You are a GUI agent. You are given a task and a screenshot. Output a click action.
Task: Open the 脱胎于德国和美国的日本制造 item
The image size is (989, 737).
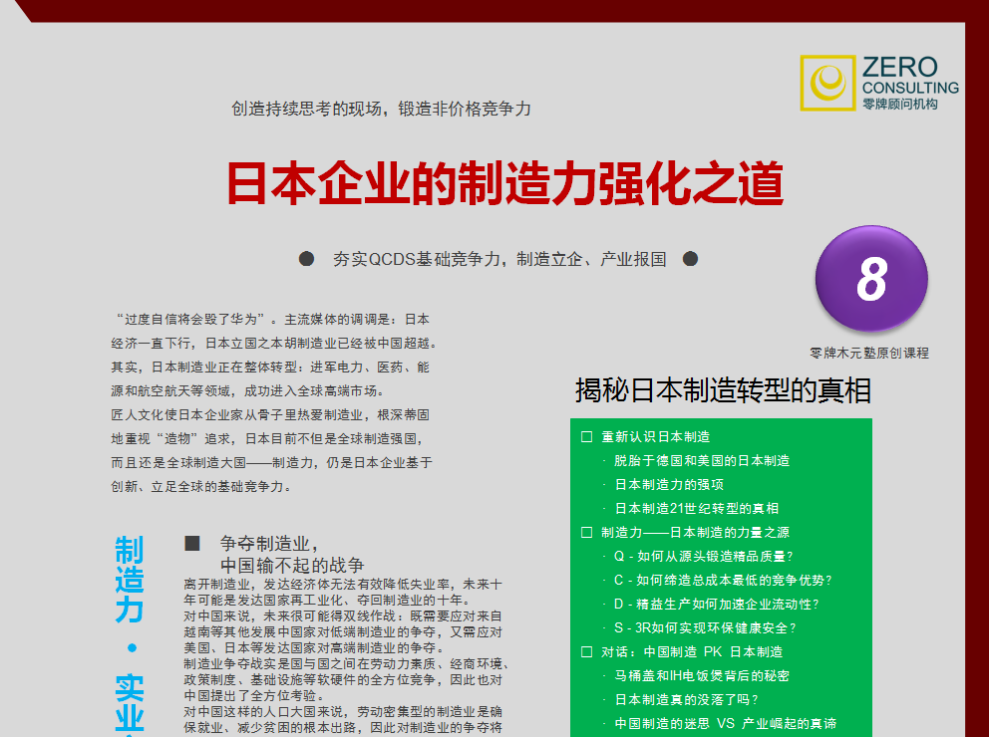click(x=702, y=461)
